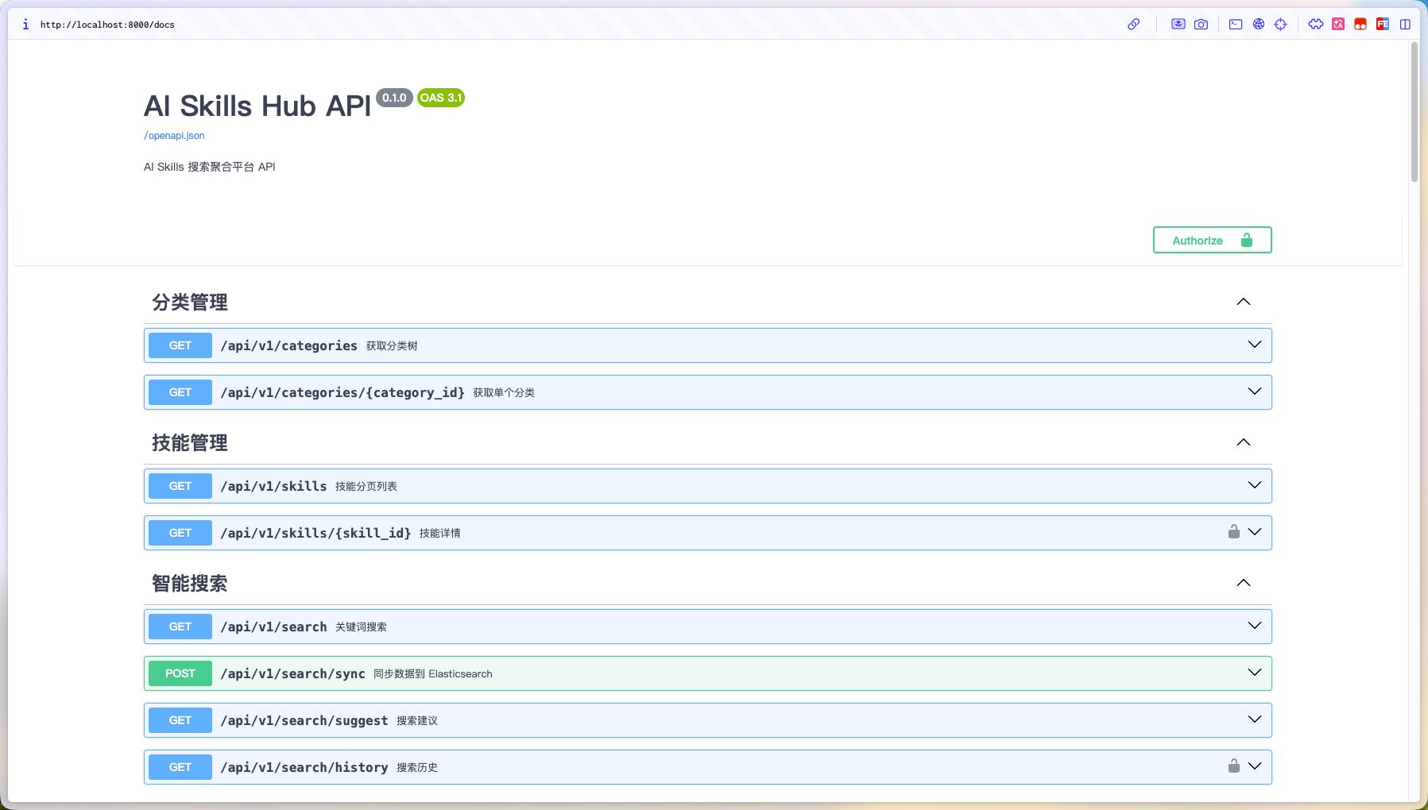This screenshot has height=810, width=1428.
Task: Collapse the 智能搜索 section chevron
Action: (1243, 583)
